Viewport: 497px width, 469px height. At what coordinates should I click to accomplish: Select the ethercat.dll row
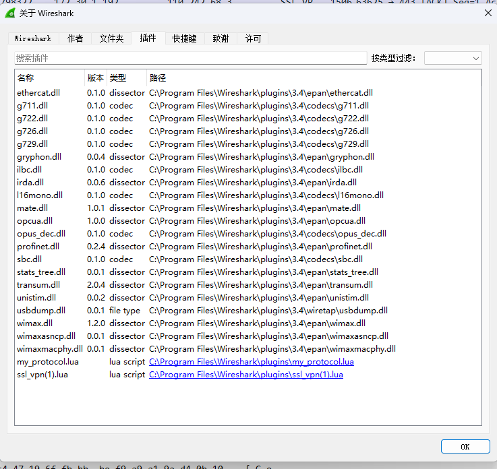tap(248, 93)
